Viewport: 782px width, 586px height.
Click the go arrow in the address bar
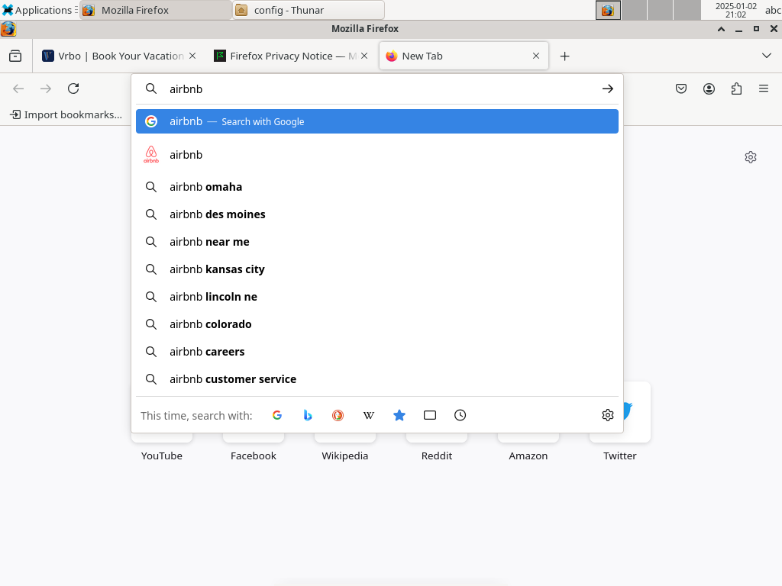[x=607, y=89]
